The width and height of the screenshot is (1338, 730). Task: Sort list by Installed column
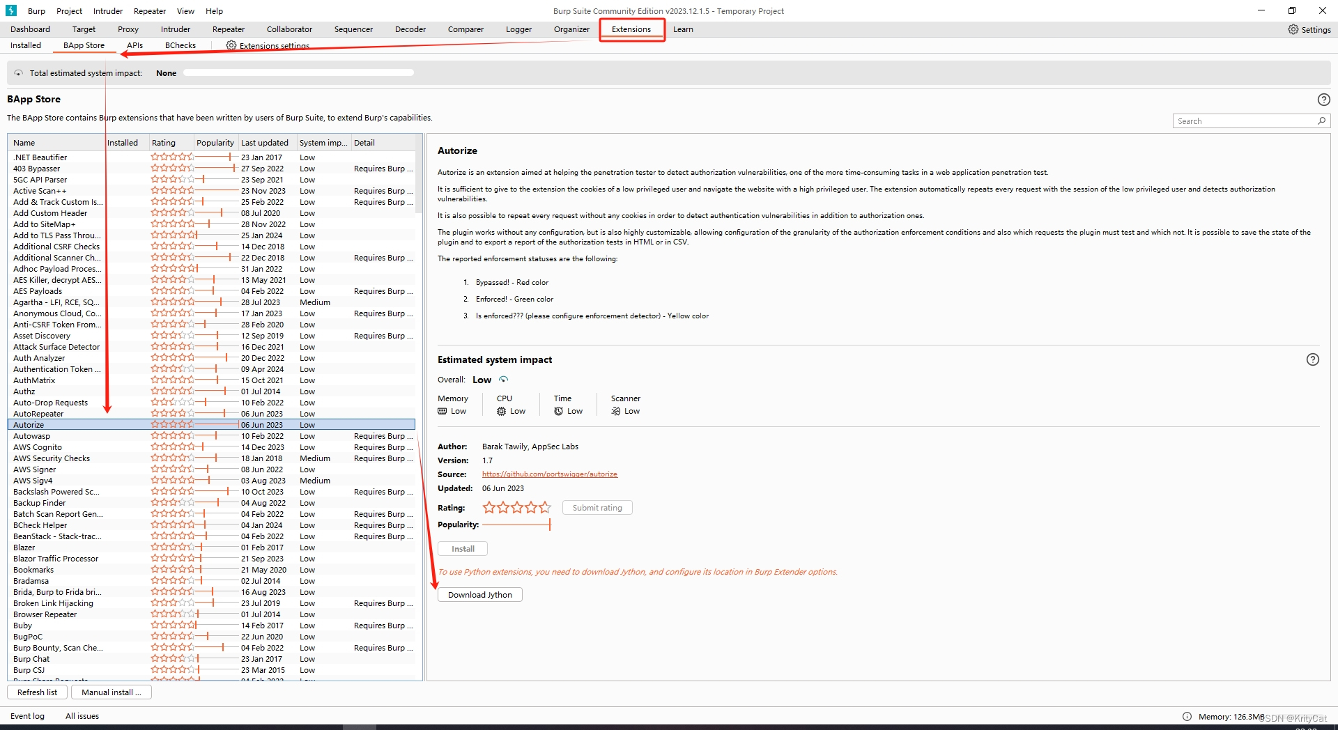[126, 143]
